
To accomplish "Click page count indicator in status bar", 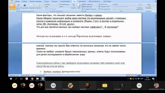I will click(14, 75).
